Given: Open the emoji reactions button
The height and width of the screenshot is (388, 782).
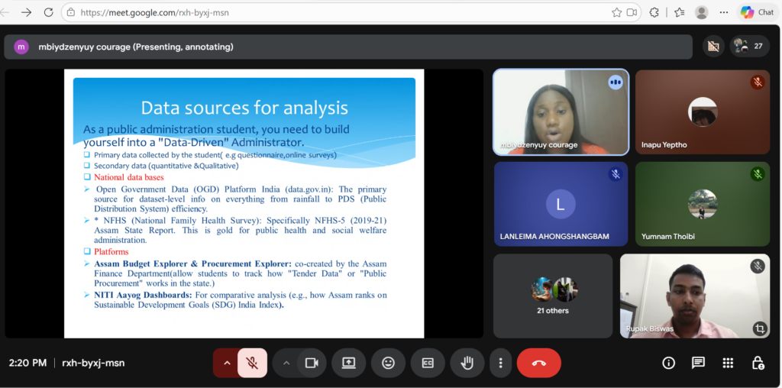Looking at the screenshot, I should pyautogui.click(x=388, y=363).
